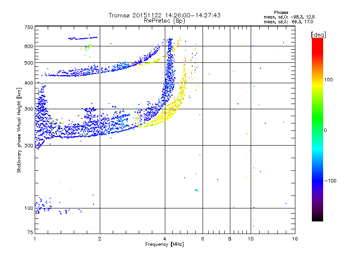Click the y-axis tick label '75'

coord(30,232)
